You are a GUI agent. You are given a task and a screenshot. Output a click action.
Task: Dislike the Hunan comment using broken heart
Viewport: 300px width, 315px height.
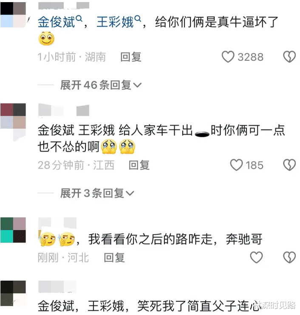[289, 57]
